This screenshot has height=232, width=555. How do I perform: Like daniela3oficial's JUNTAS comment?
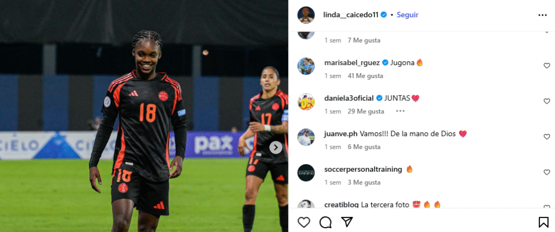pos(547,101)
